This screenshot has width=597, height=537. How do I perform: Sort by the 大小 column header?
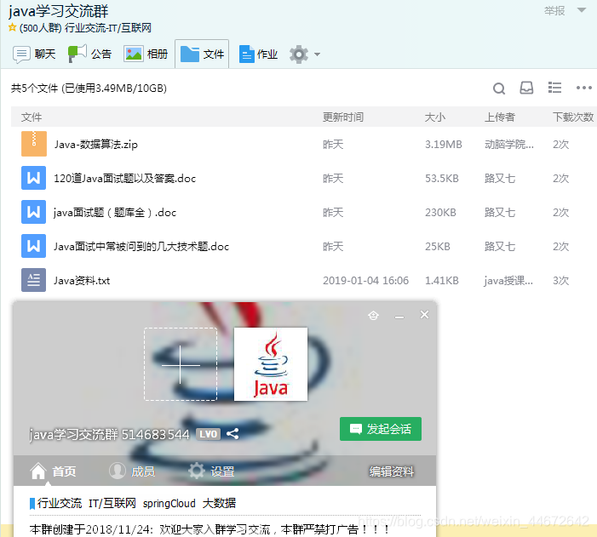435,117
